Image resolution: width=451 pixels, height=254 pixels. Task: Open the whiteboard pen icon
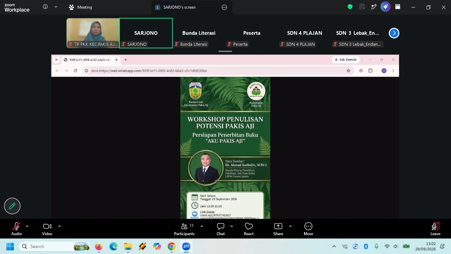click(374, 7)
